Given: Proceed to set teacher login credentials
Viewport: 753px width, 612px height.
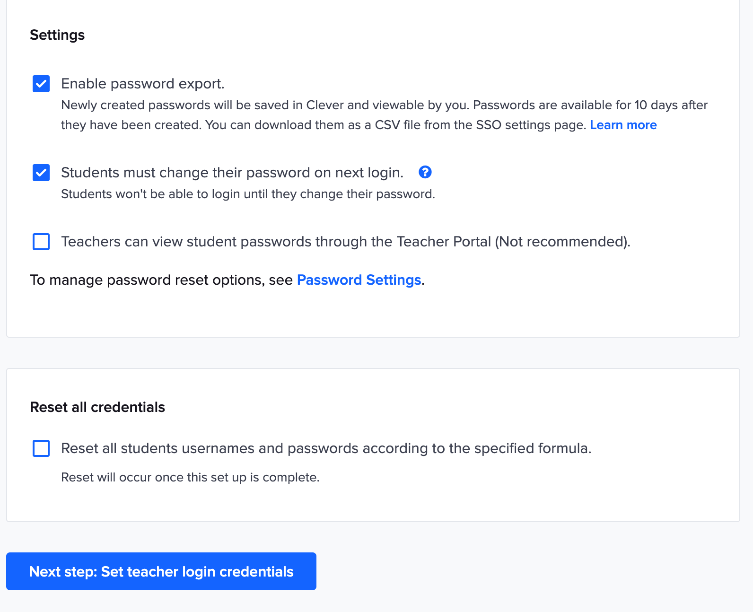Looking at the screenshot, I should (x=161, y=571).
